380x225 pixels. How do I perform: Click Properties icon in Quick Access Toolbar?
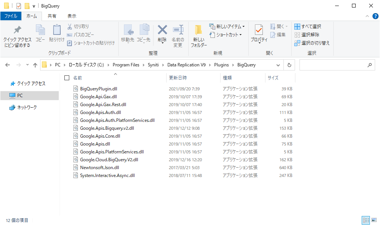[19, 6]
